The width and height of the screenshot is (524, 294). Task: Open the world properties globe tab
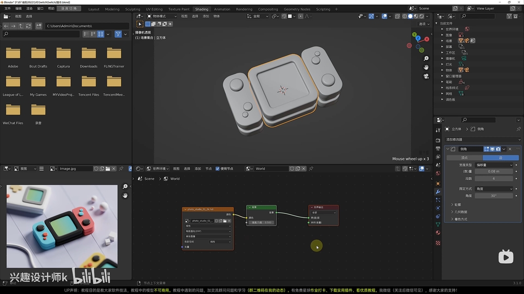pos(438,173)
